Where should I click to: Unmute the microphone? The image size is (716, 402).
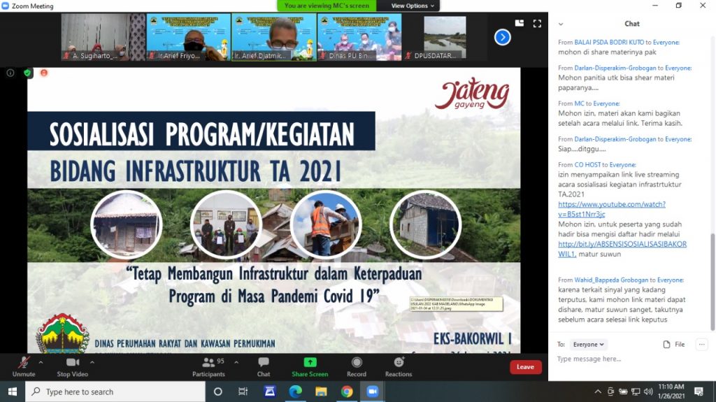tap(23, 363)
